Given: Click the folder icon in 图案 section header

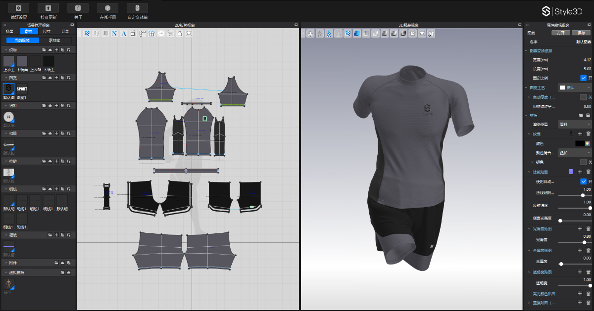Looking at the screenshot, I should tap(44, 78).
